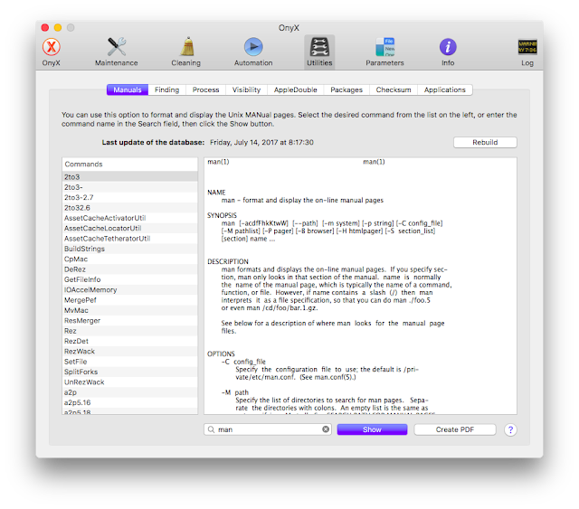Select the a2p5.16 command

pos(129,402)
